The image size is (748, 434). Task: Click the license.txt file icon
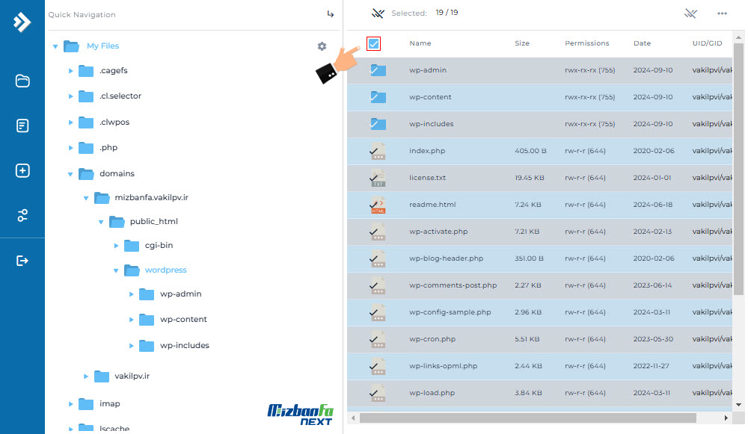(378, 178)
